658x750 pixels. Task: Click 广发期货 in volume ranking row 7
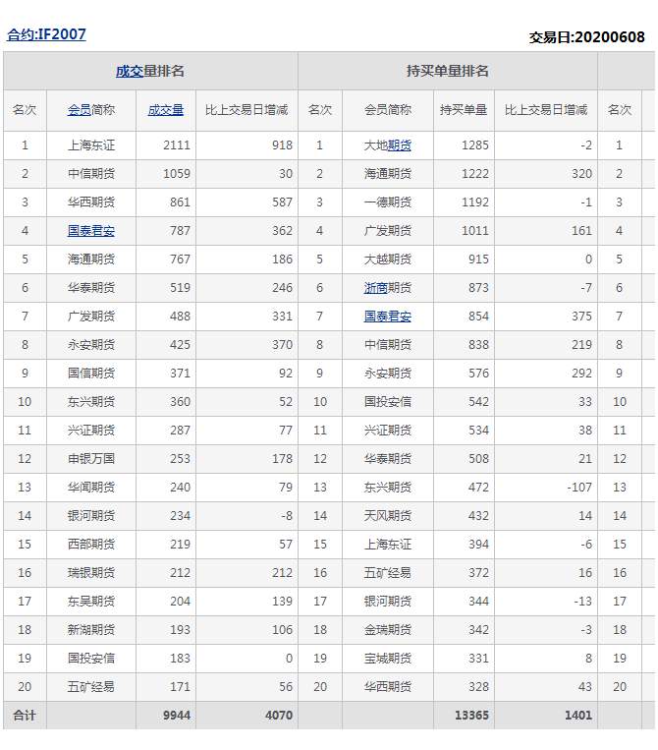click(x=91, y=317)
